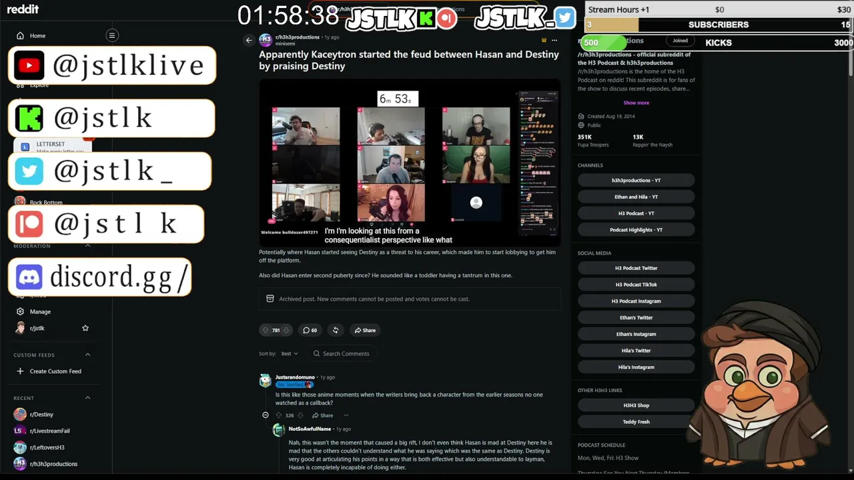Click the plus icon for Create Custom Feed
Viewport: 854px width, 480px height.
tap(20, 371)
